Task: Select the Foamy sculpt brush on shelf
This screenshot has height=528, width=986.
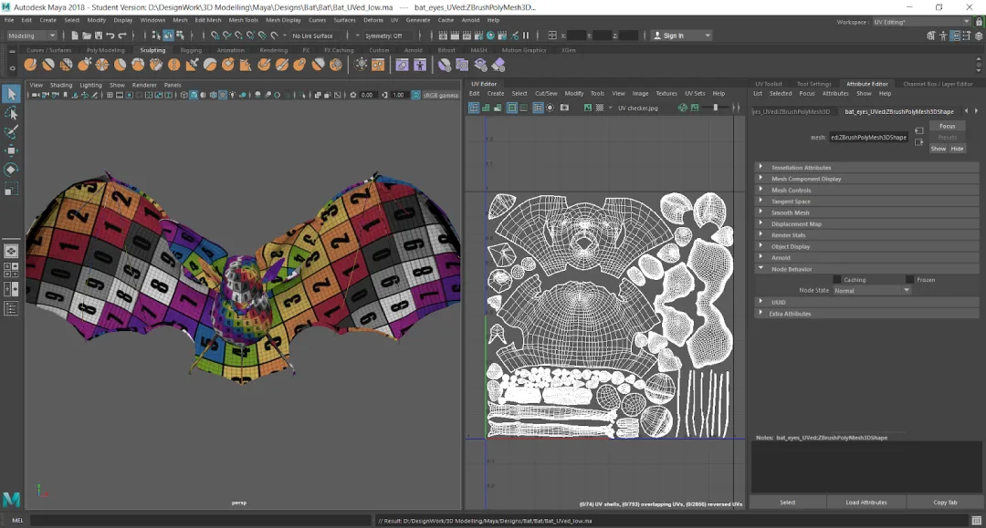Action: (138, 65)
